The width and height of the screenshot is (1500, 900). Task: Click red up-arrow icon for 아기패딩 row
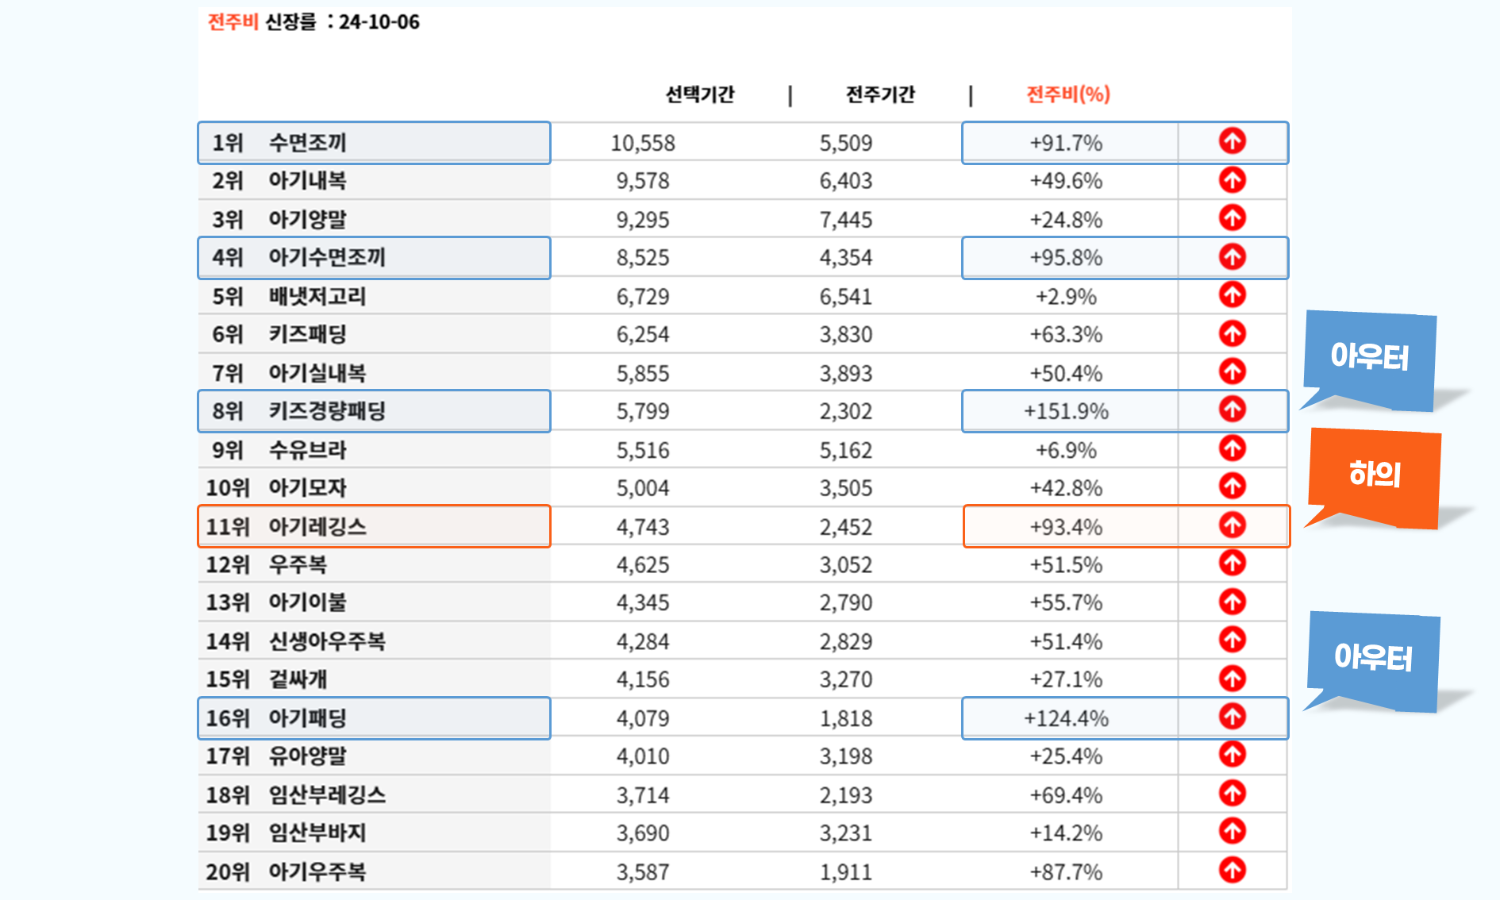click(x=1232, y=717)
